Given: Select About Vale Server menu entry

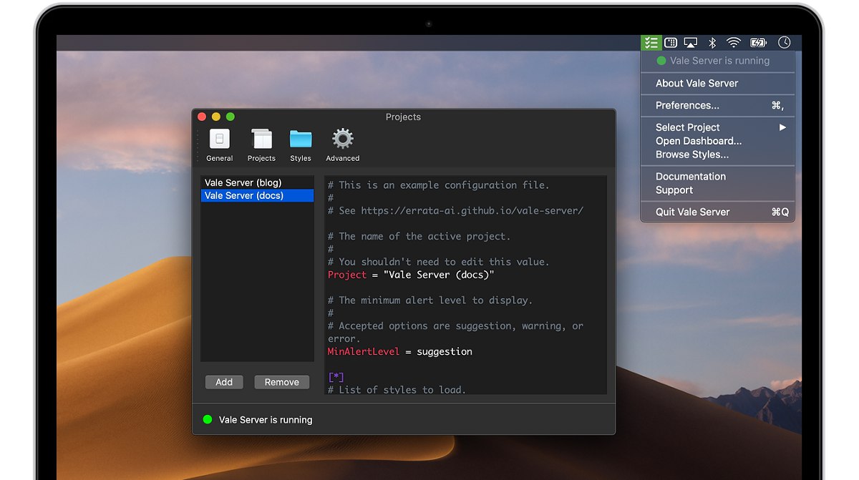Looking at the screenshot, I should pyautogui.click(x=717, y=83).
